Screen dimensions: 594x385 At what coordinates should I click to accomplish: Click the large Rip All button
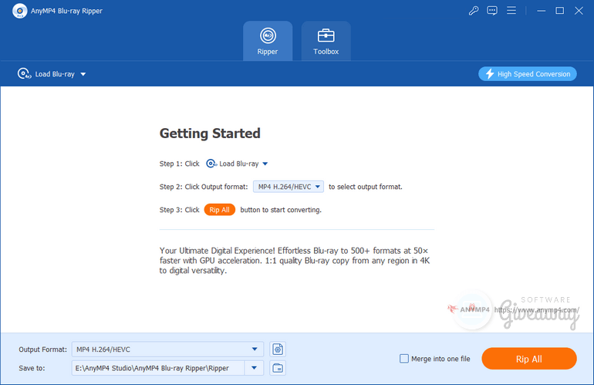pos(529,359)
